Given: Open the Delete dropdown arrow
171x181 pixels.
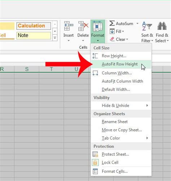Looking at the screenshot, I should tap(83, 41).
